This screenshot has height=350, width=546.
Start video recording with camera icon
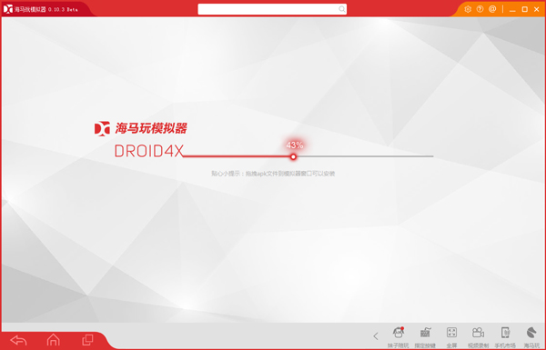(x=478, y=336)
